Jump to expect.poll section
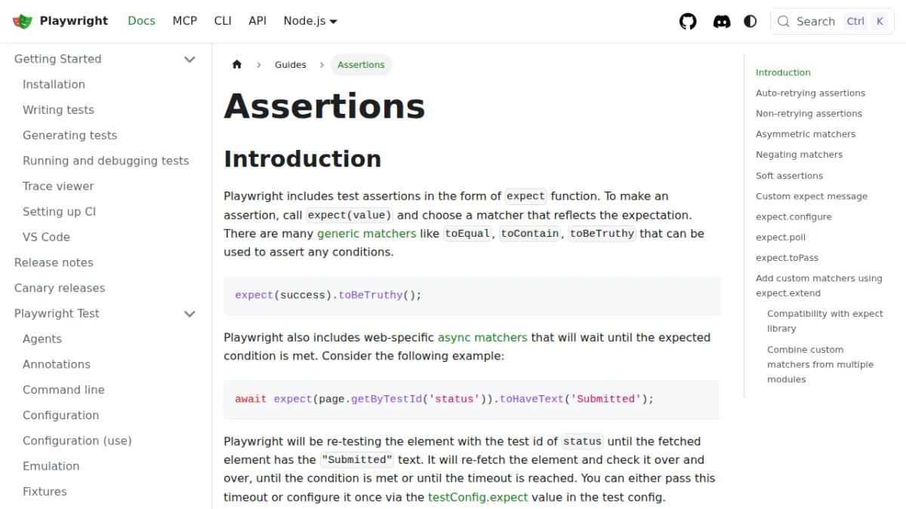Screen dimensions: 906x509 click(x=781, y=237)
